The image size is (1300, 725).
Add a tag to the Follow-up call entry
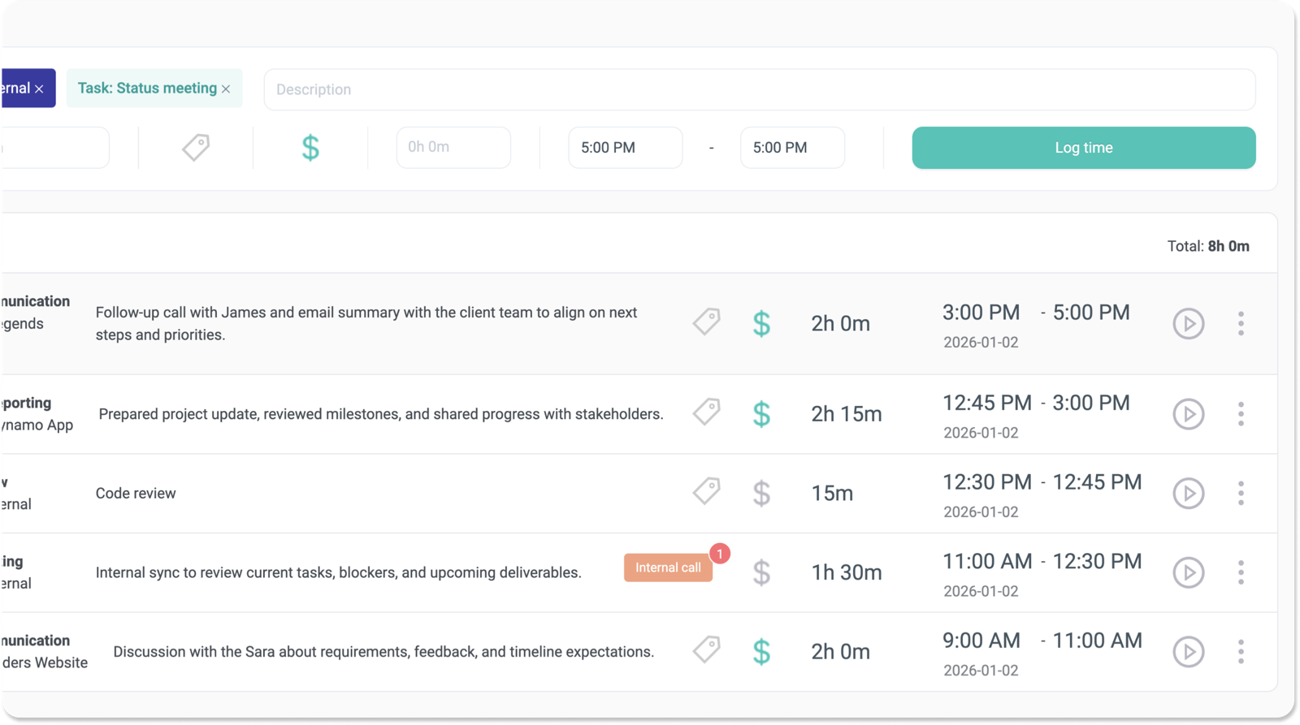tap(706, 322)
